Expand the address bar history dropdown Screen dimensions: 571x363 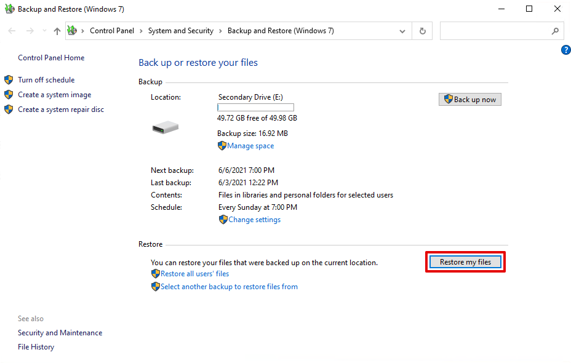[402, 31]
